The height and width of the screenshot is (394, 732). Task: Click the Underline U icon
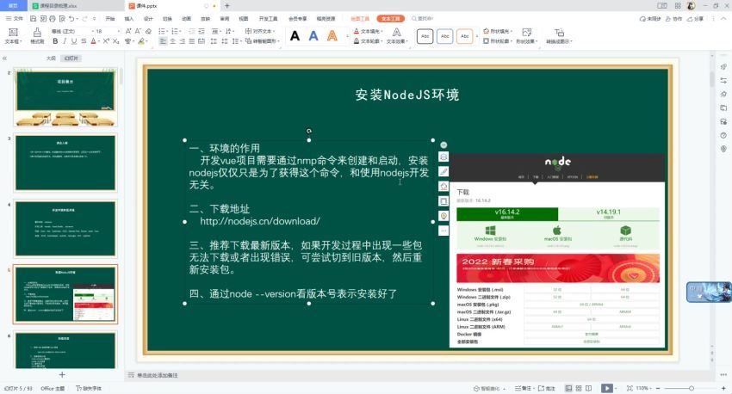click(74, 41)
